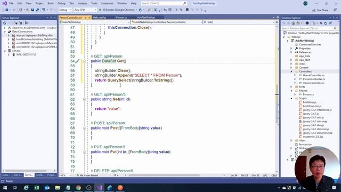Click the Live Share icon
341x192 pixels.
(x=320, y=10)
